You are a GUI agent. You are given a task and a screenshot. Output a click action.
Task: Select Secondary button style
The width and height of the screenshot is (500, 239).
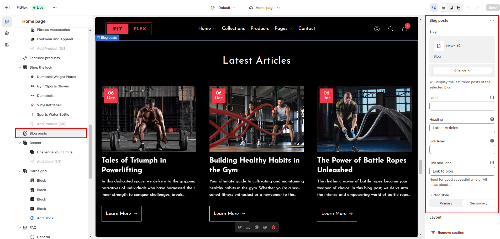click(x=478, y=203)
